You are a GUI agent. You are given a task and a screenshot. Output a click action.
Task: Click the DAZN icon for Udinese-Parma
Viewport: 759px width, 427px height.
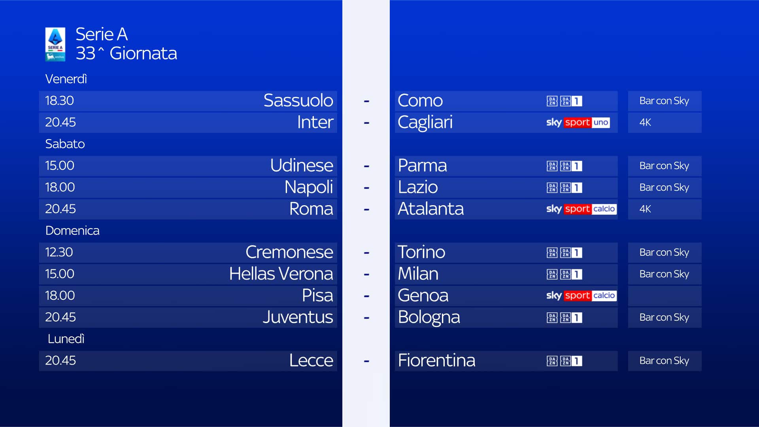point(552,166)
